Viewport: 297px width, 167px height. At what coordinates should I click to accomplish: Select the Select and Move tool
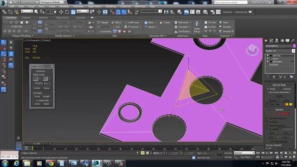tap(61, 12)
